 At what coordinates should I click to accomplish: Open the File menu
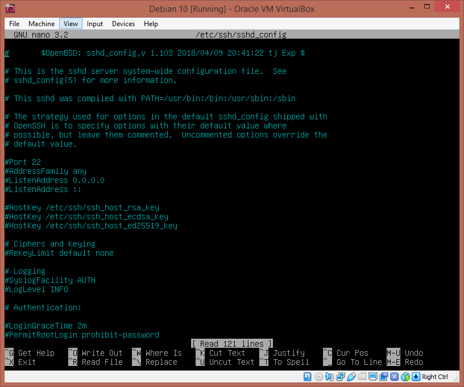14,24
